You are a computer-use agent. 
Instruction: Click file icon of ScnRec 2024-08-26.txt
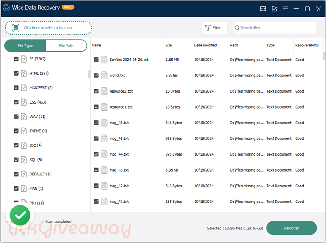(104, 60)
